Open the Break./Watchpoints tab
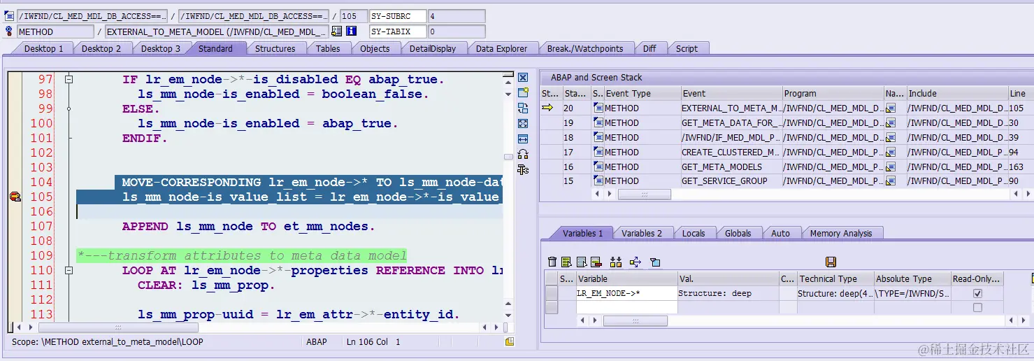This screenshot has height=361, width=1034. tap(585, 48)
